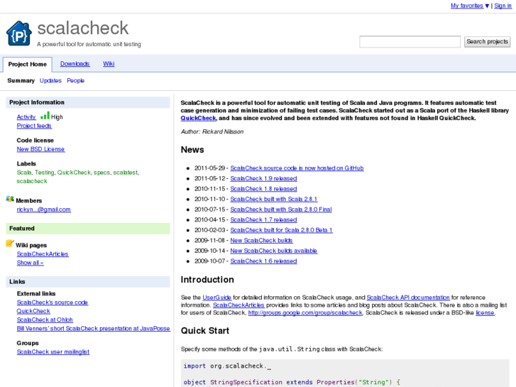The height and width of the screenshot is (387, 516).
Task: Open ScalaCheck built with Scala 2.8.0 Final
Action: pyautogui.click(x=281, y=209)
